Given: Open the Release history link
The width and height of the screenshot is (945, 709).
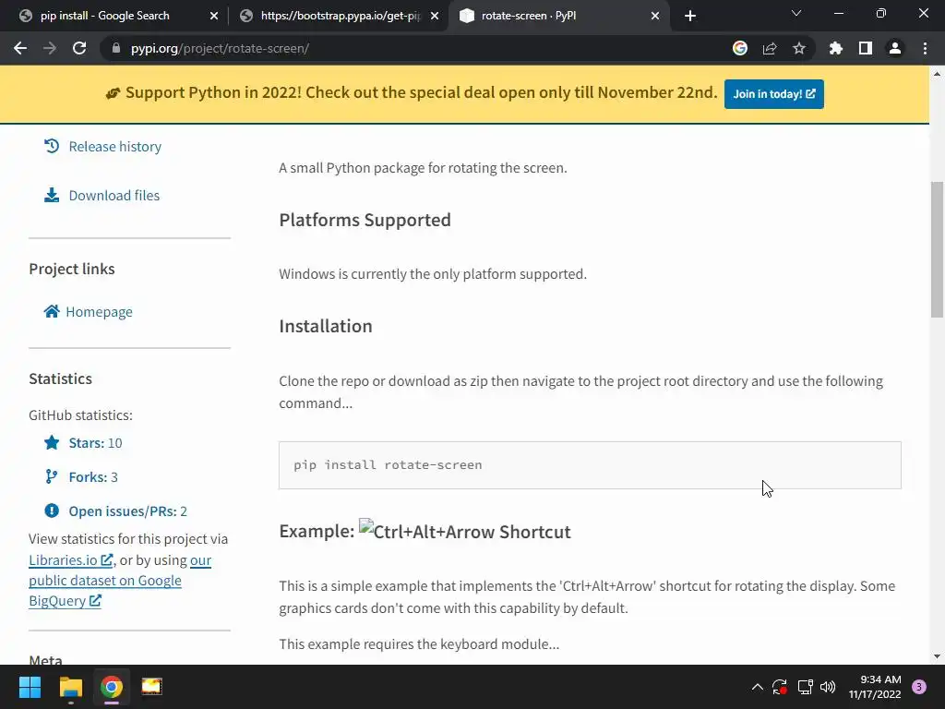Looking at the screenshot, I should (x=114, y=147).
